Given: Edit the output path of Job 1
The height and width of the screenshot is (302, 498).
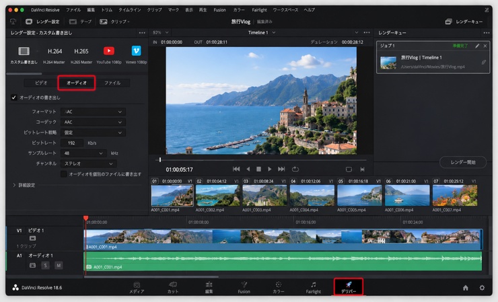Looking at the screenshot, I should click(x=483, y=63).
